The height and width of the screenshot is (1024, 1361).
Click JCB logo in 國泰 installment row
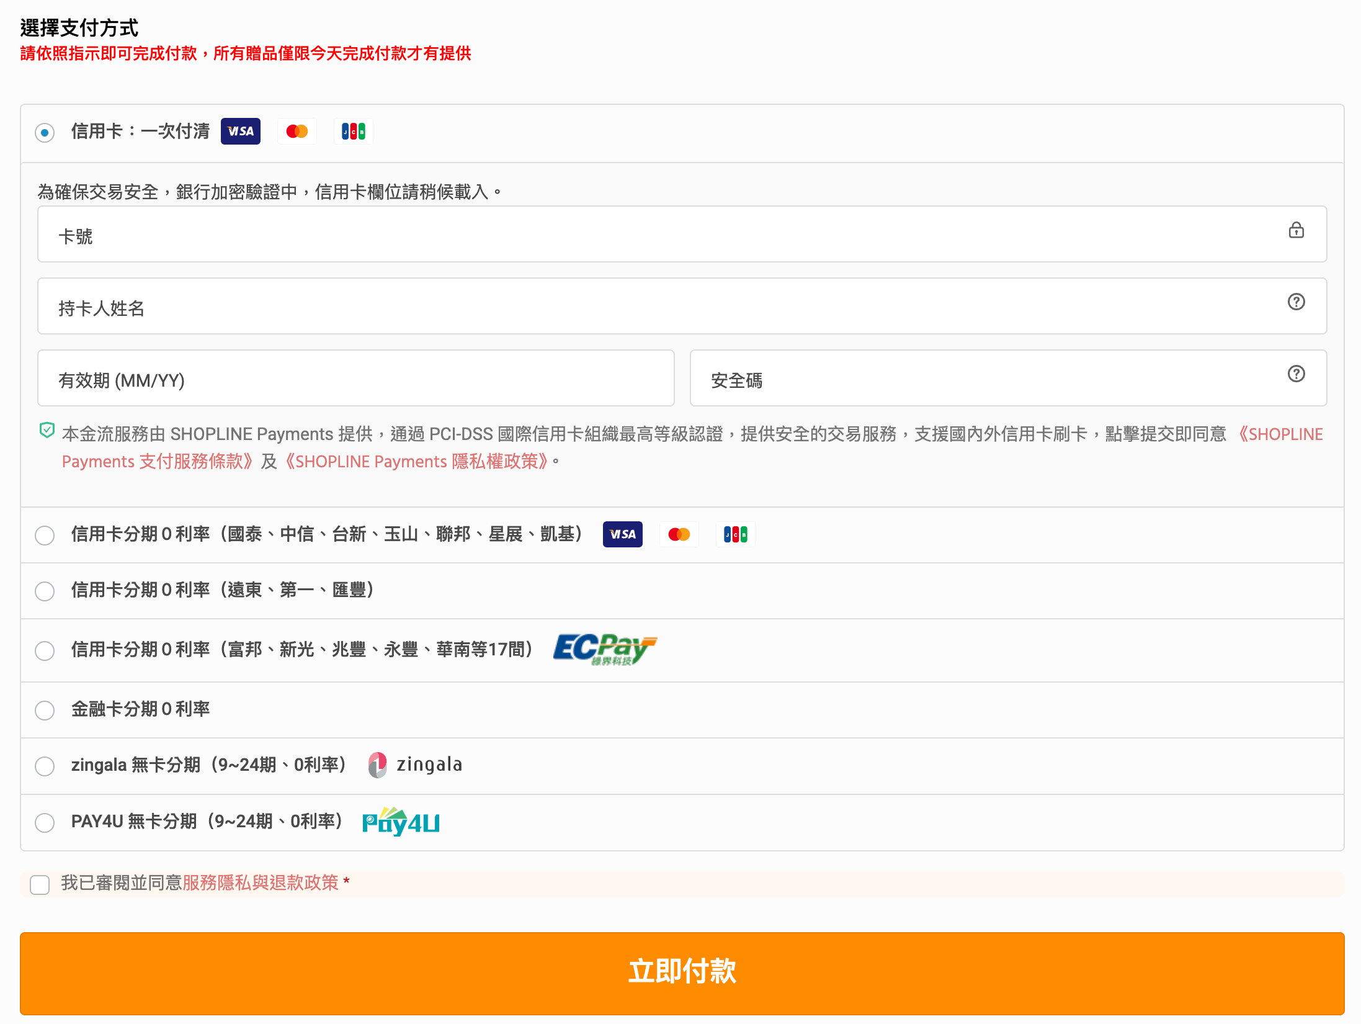(x=736, y=534)
